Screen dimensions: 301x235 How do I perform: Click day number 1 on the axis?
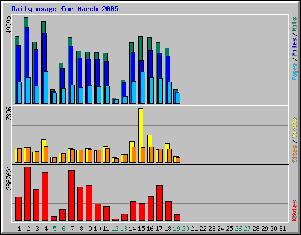(x=19, y=229)
